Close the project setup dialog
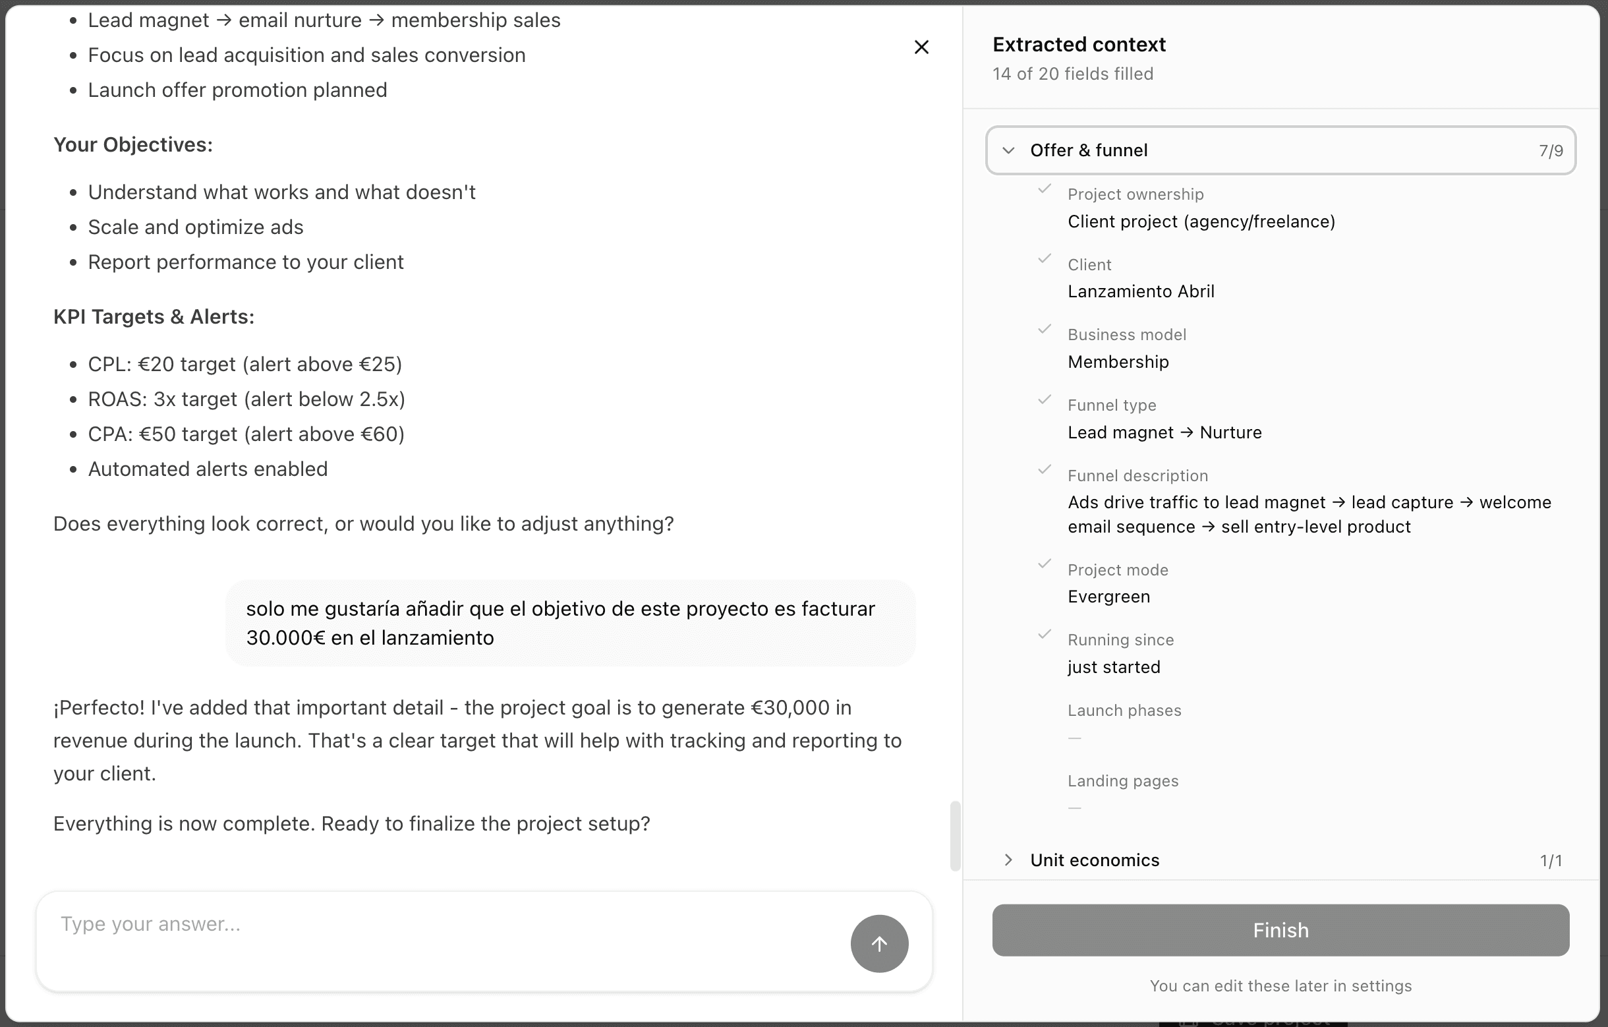The image size is (1608, 1027). point(921,47)
